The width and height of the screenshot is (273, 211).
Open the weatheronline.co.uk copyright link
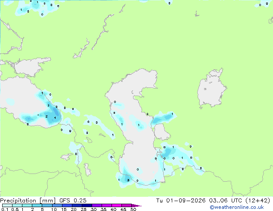click(236, 207)
